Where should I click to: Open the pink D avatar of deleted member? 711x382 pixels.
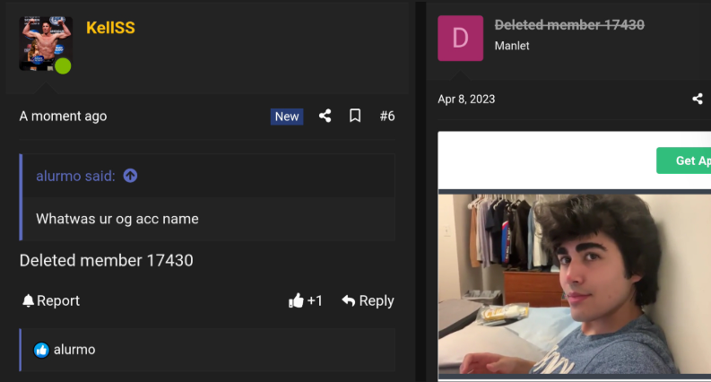pyautogui.click(x=460, y=38)
